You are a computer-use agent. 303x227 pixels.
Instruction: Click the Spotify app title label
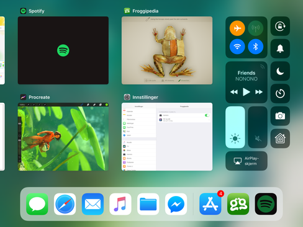point(37,11)
